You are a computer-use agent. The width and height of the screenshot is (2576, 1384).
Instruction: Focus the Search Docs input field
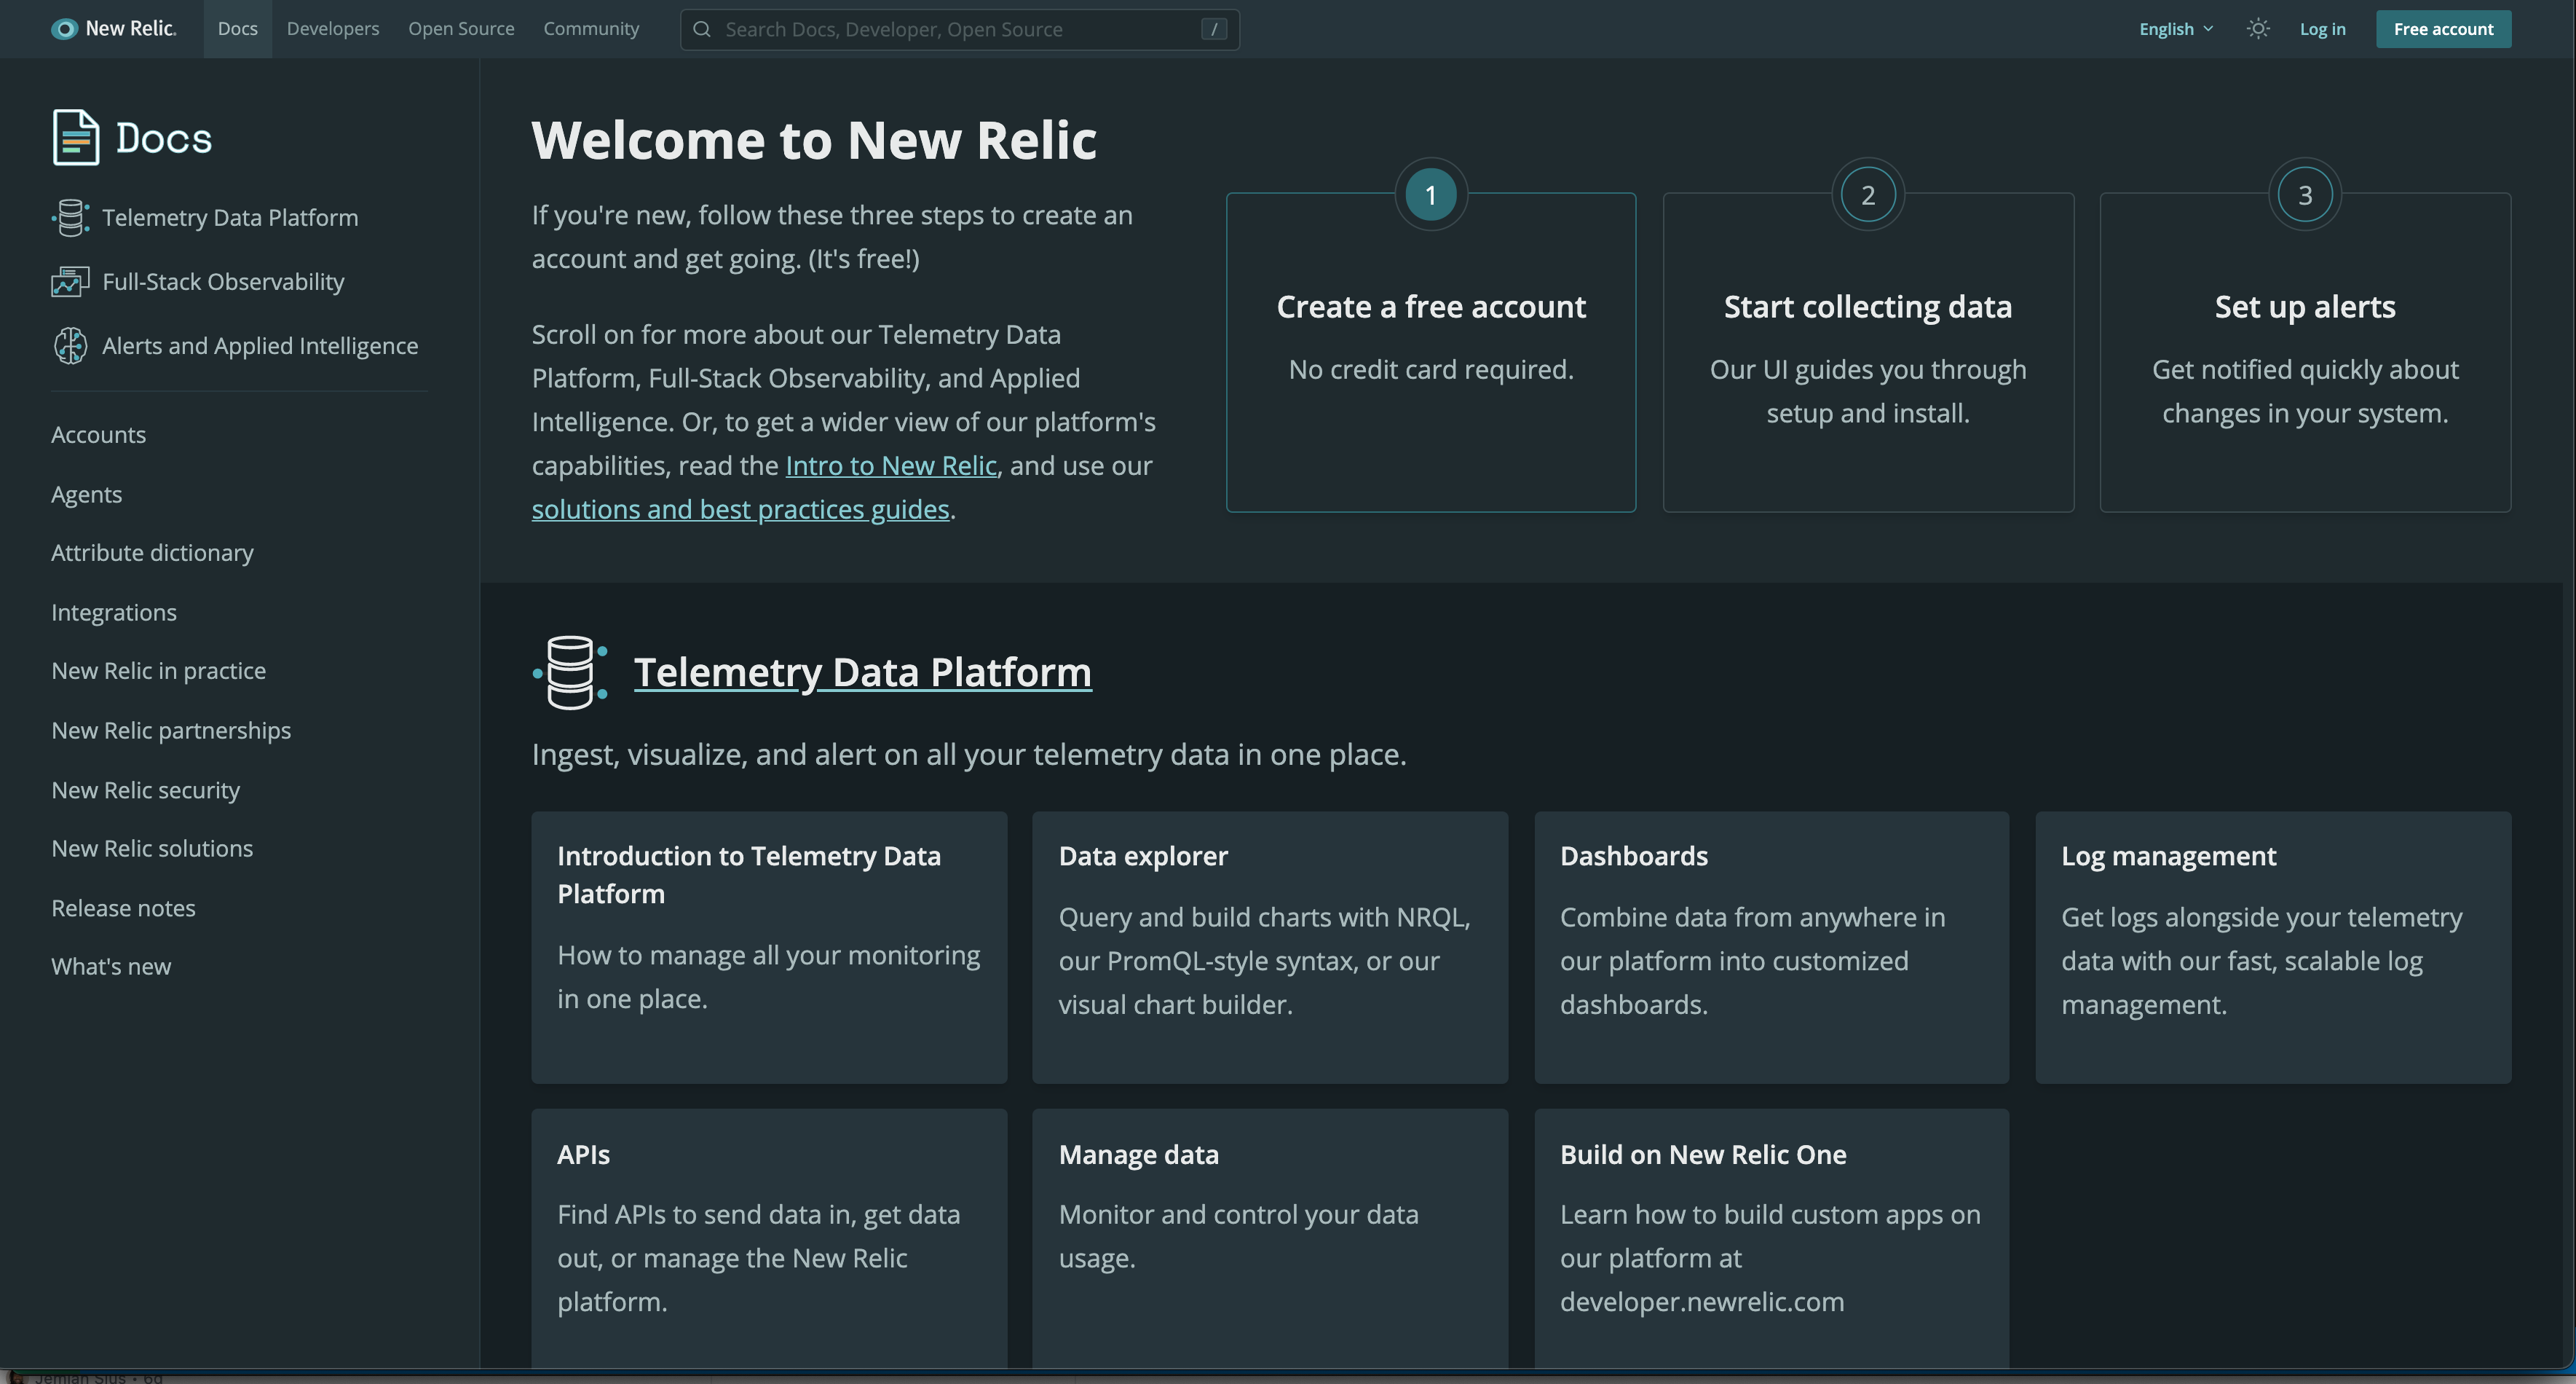[x=960, y=29]
